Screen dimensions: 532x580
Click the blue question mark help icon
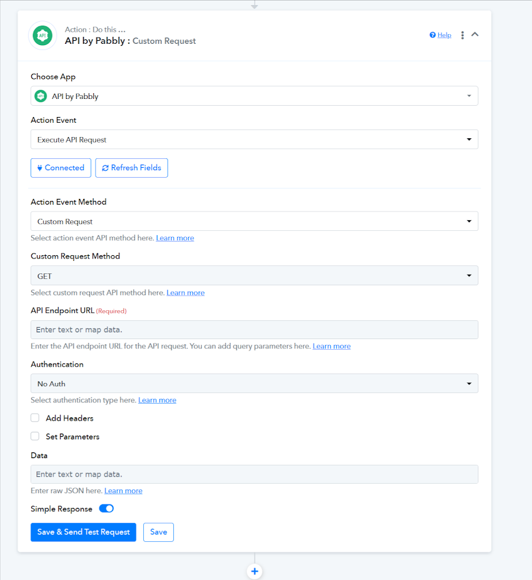click(433, 35)
